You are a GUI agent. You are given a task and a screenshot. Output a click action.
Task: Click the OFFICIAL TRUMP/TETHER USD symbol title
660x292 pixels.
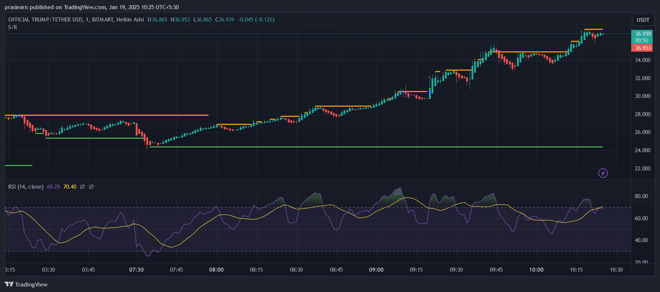(45, 20)
